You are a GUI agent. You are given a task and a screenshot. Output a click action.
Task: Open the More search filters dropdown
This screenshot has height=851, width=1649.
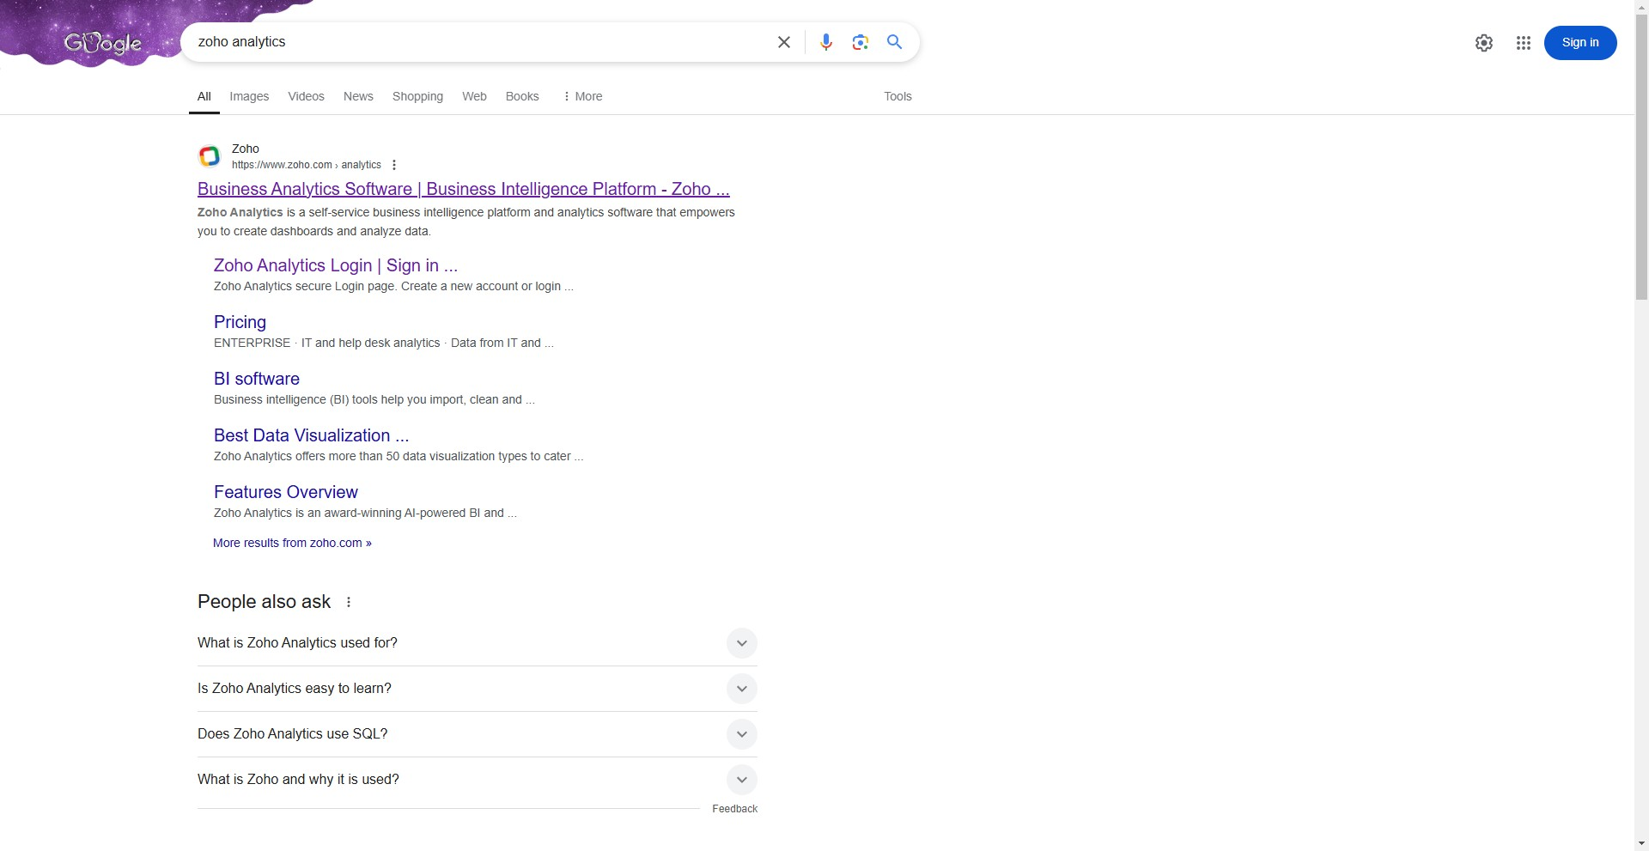[582, 96]
